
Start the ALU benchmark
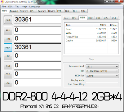8,30
